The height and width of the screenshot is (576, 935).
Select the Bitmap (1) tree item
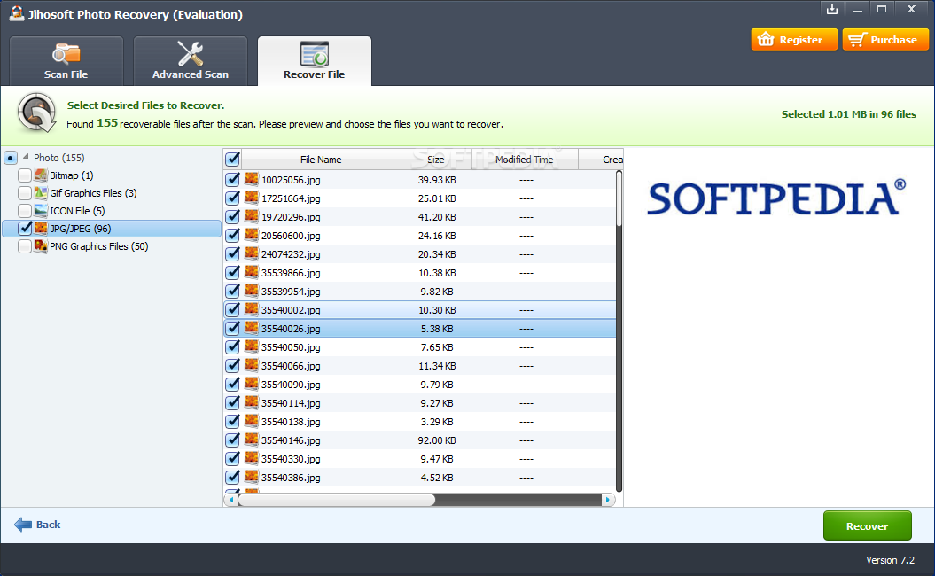[72, 175]
